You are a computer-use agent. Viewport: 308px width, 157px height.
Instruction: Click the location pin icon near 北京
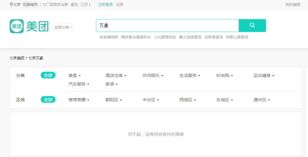[x=11, y=5]
